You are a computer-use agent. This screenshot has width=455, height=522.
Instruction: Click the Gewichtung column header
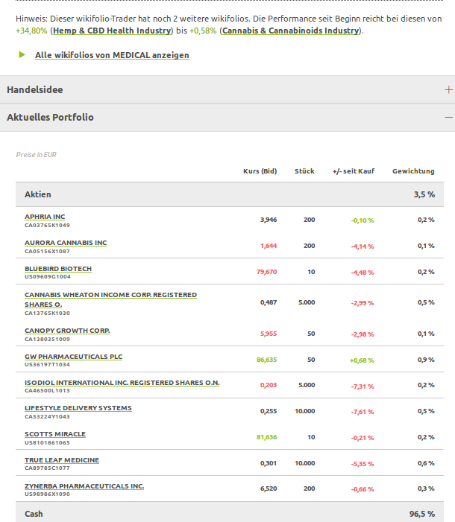pos(413,171)
